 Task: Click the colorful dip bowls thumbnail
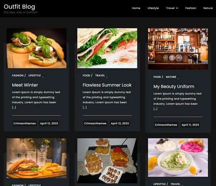point(178,157)
